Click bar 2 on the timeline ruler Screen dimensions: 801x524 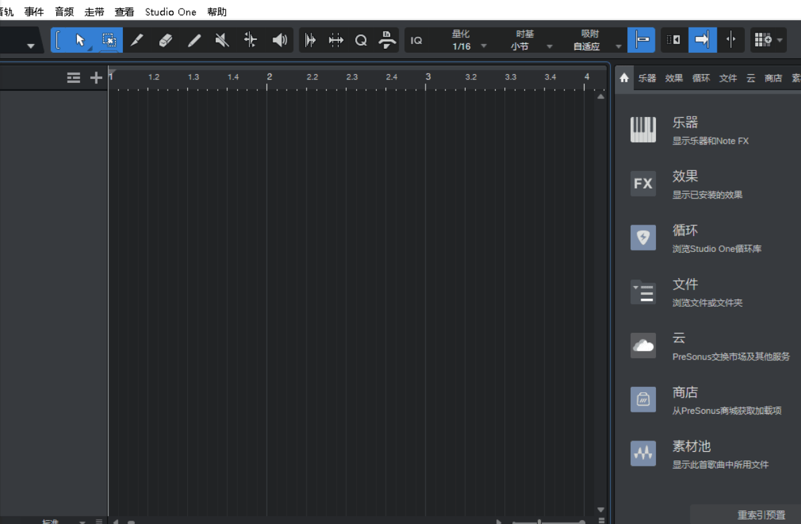point(269,77)
